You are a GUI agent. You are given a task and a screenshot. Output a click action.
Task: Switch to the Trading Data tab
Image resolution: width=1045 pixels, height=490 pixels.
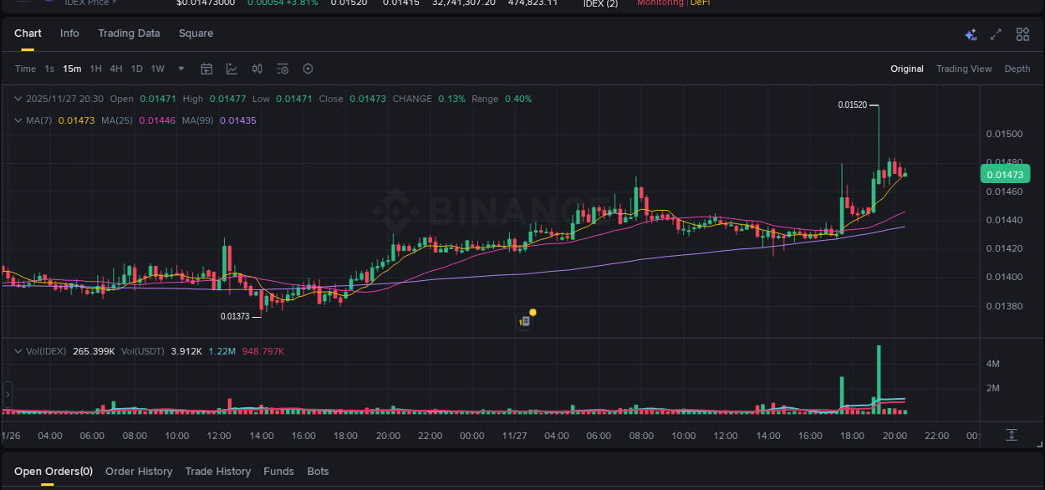(x=129, y=33)
